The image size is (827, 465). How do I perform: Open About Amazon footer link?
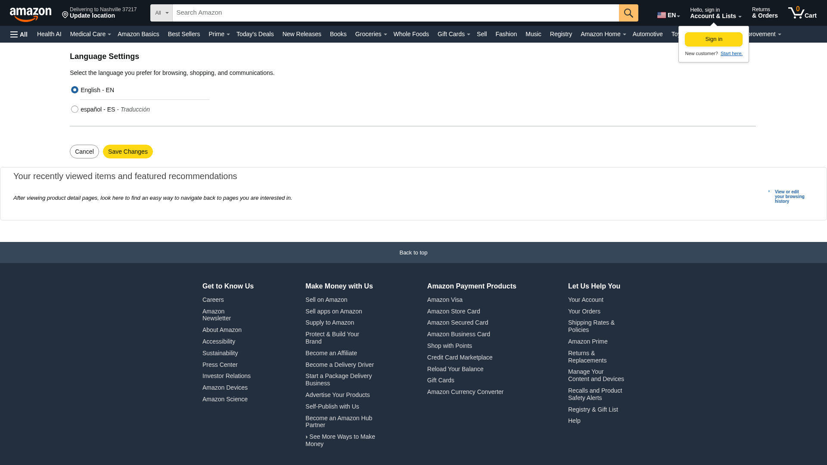pyautogui.click(x=222, y=330)
